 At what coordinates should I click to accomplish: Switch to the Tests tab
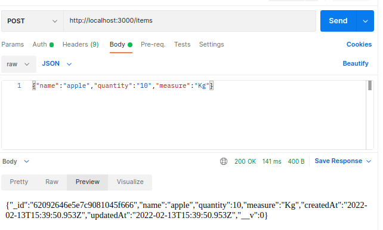tap(182, 44)
